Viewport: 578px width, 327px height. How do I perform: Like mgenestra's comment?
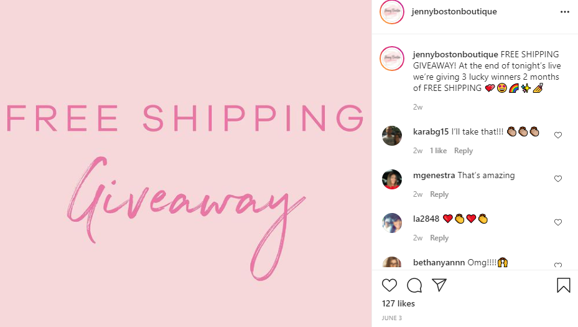pos(558,179)
